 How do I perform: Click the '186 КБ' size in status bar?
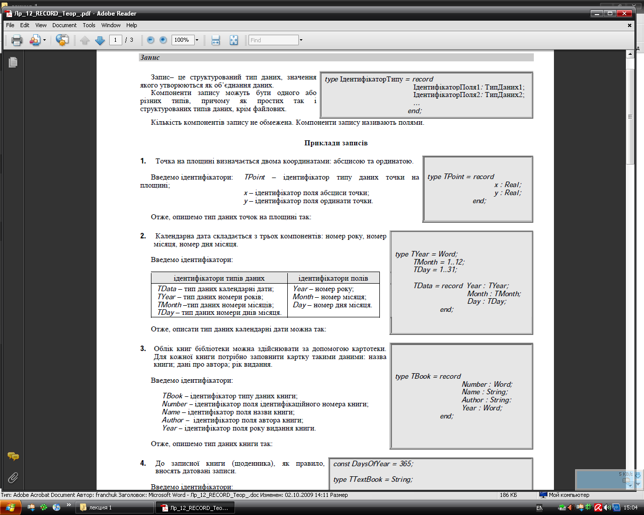tap(508, 495)
